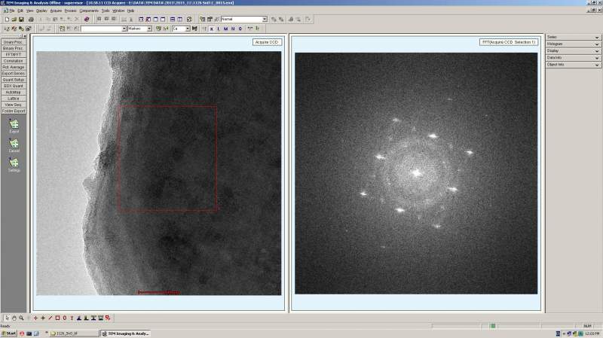The height and width of the screenshot is (338, 603).
Task: Pick the rectangle selection tool
Action: pos(57,318)
